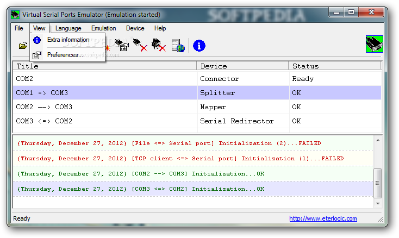Image resolution: width=399 pixels, height=238 pixels.
Task: Select the TCP client FAILED log entry
Action: tap(193, 159)
